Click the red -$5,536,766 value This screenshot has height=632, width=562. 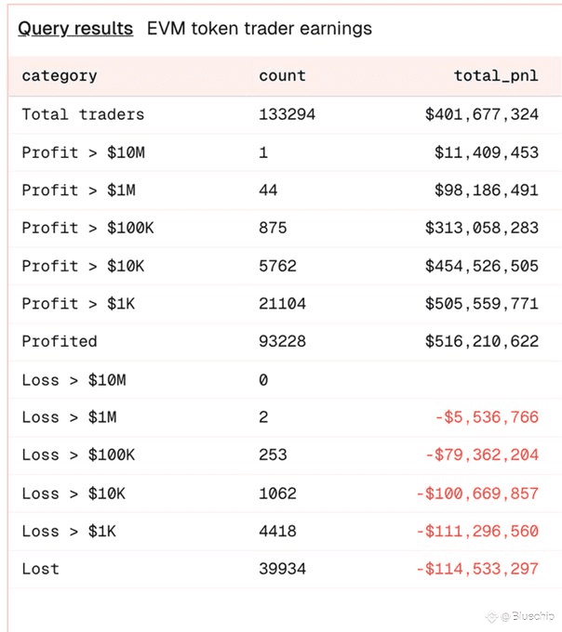pos(486,418)
